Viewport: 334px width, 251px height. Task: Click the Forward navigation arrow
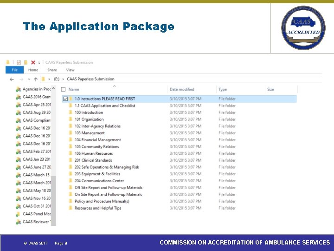[21, 79]
